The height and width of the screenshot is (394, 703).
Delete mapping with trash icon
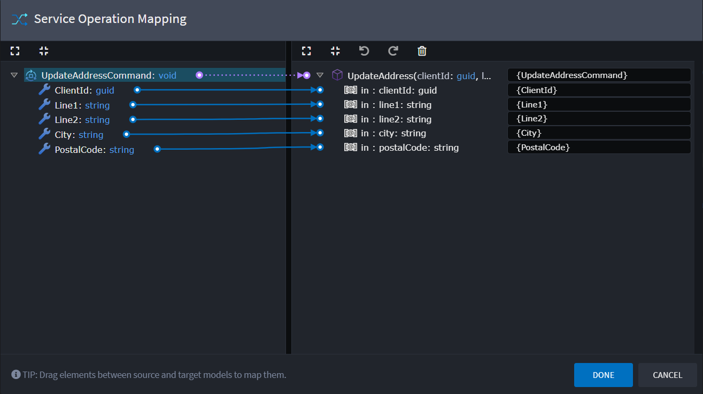pos(422,51)
